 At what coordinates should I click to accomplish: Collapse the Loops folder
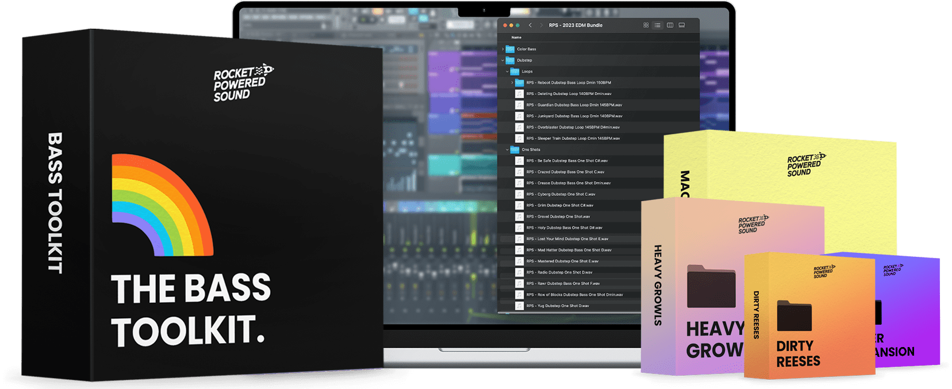pos(507,72)
